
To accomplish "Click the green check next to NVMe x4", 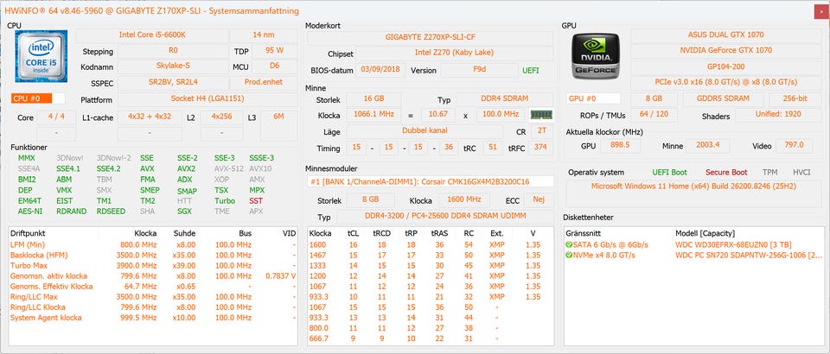I will click(569, 256).
